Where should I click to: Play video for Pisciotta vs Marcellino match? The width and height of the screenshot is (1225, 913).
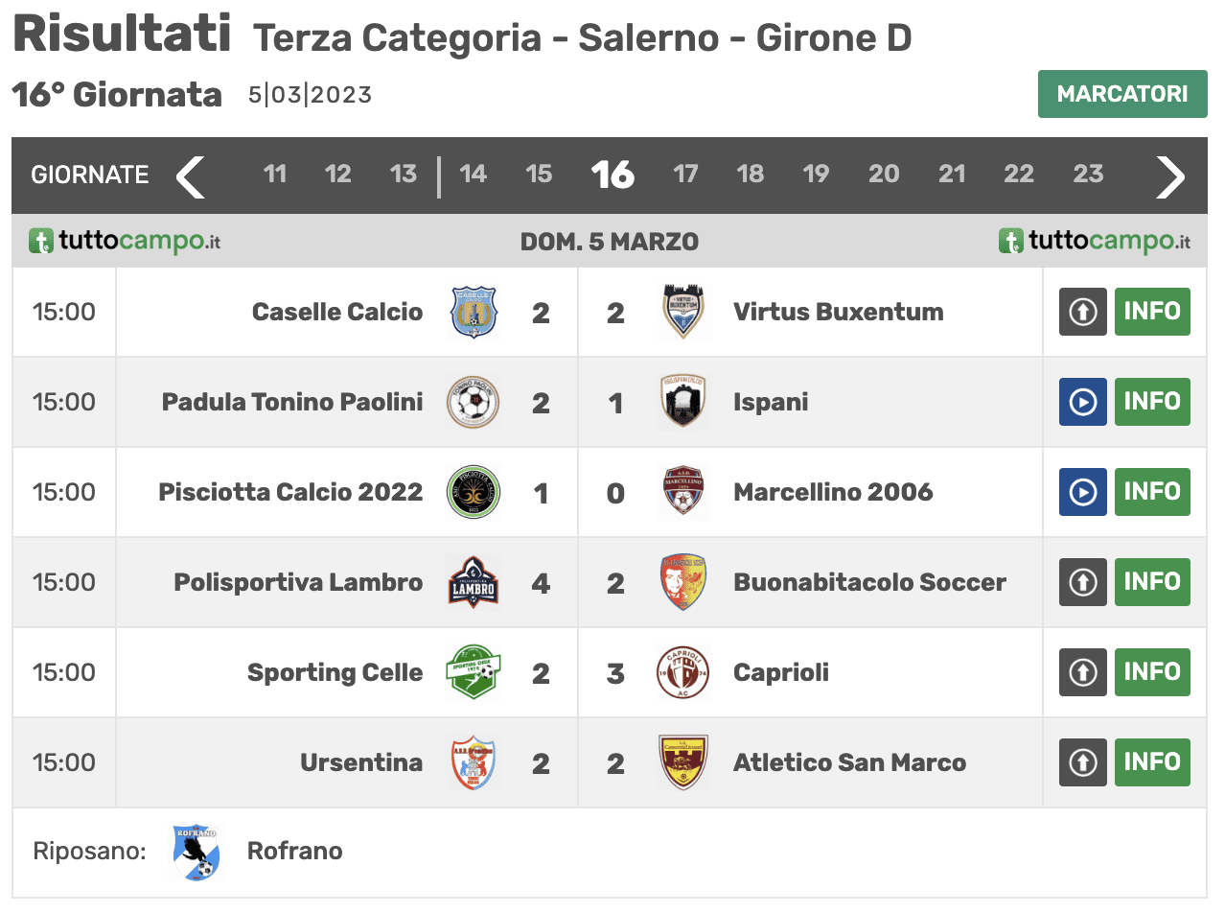[1083, 492]
